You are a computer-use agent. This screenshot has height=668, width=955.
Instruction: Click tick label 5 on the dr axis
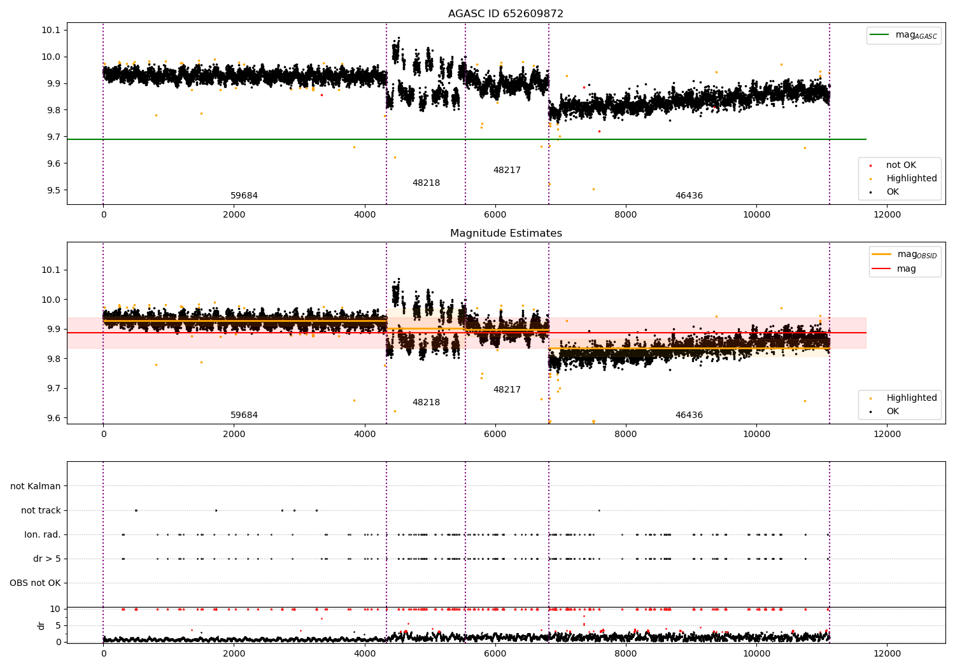tap(59, 625)
